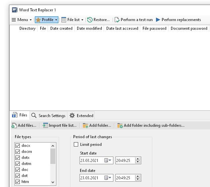Expand the Menu dropdown arrow
This screenshot has height=187, width=210.
(31, 20)
